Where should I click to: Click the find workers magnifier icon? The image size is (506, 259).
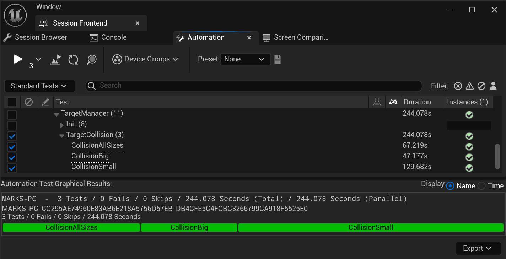(x=92, y=59)
